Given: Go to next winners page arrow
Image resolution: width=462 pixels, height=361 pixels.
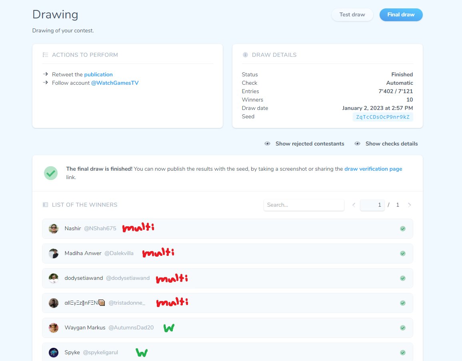Looking at the screenshot, I should pyautogui.click(x=409, y=205).
